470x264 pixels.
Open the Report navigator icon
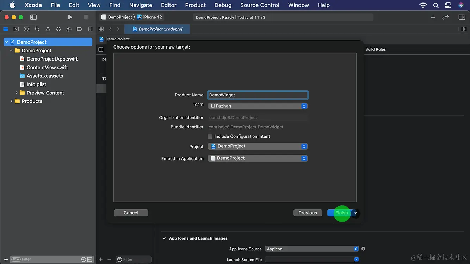tap(90, 29)
